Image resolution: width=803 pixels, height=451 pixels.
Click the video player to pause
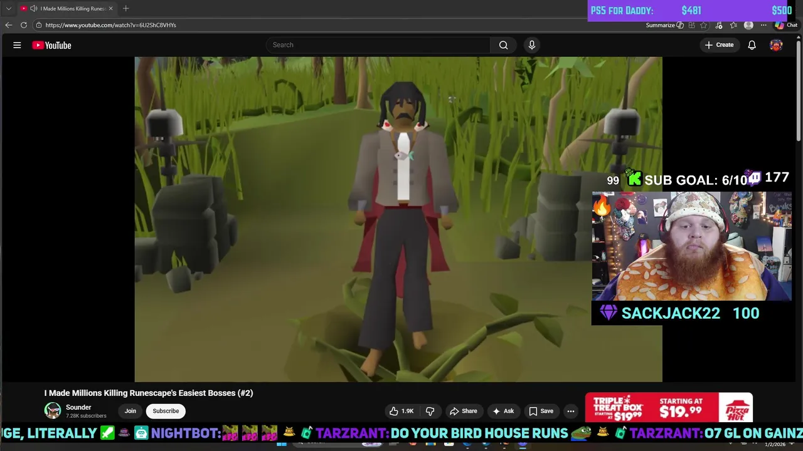(398, 219)
